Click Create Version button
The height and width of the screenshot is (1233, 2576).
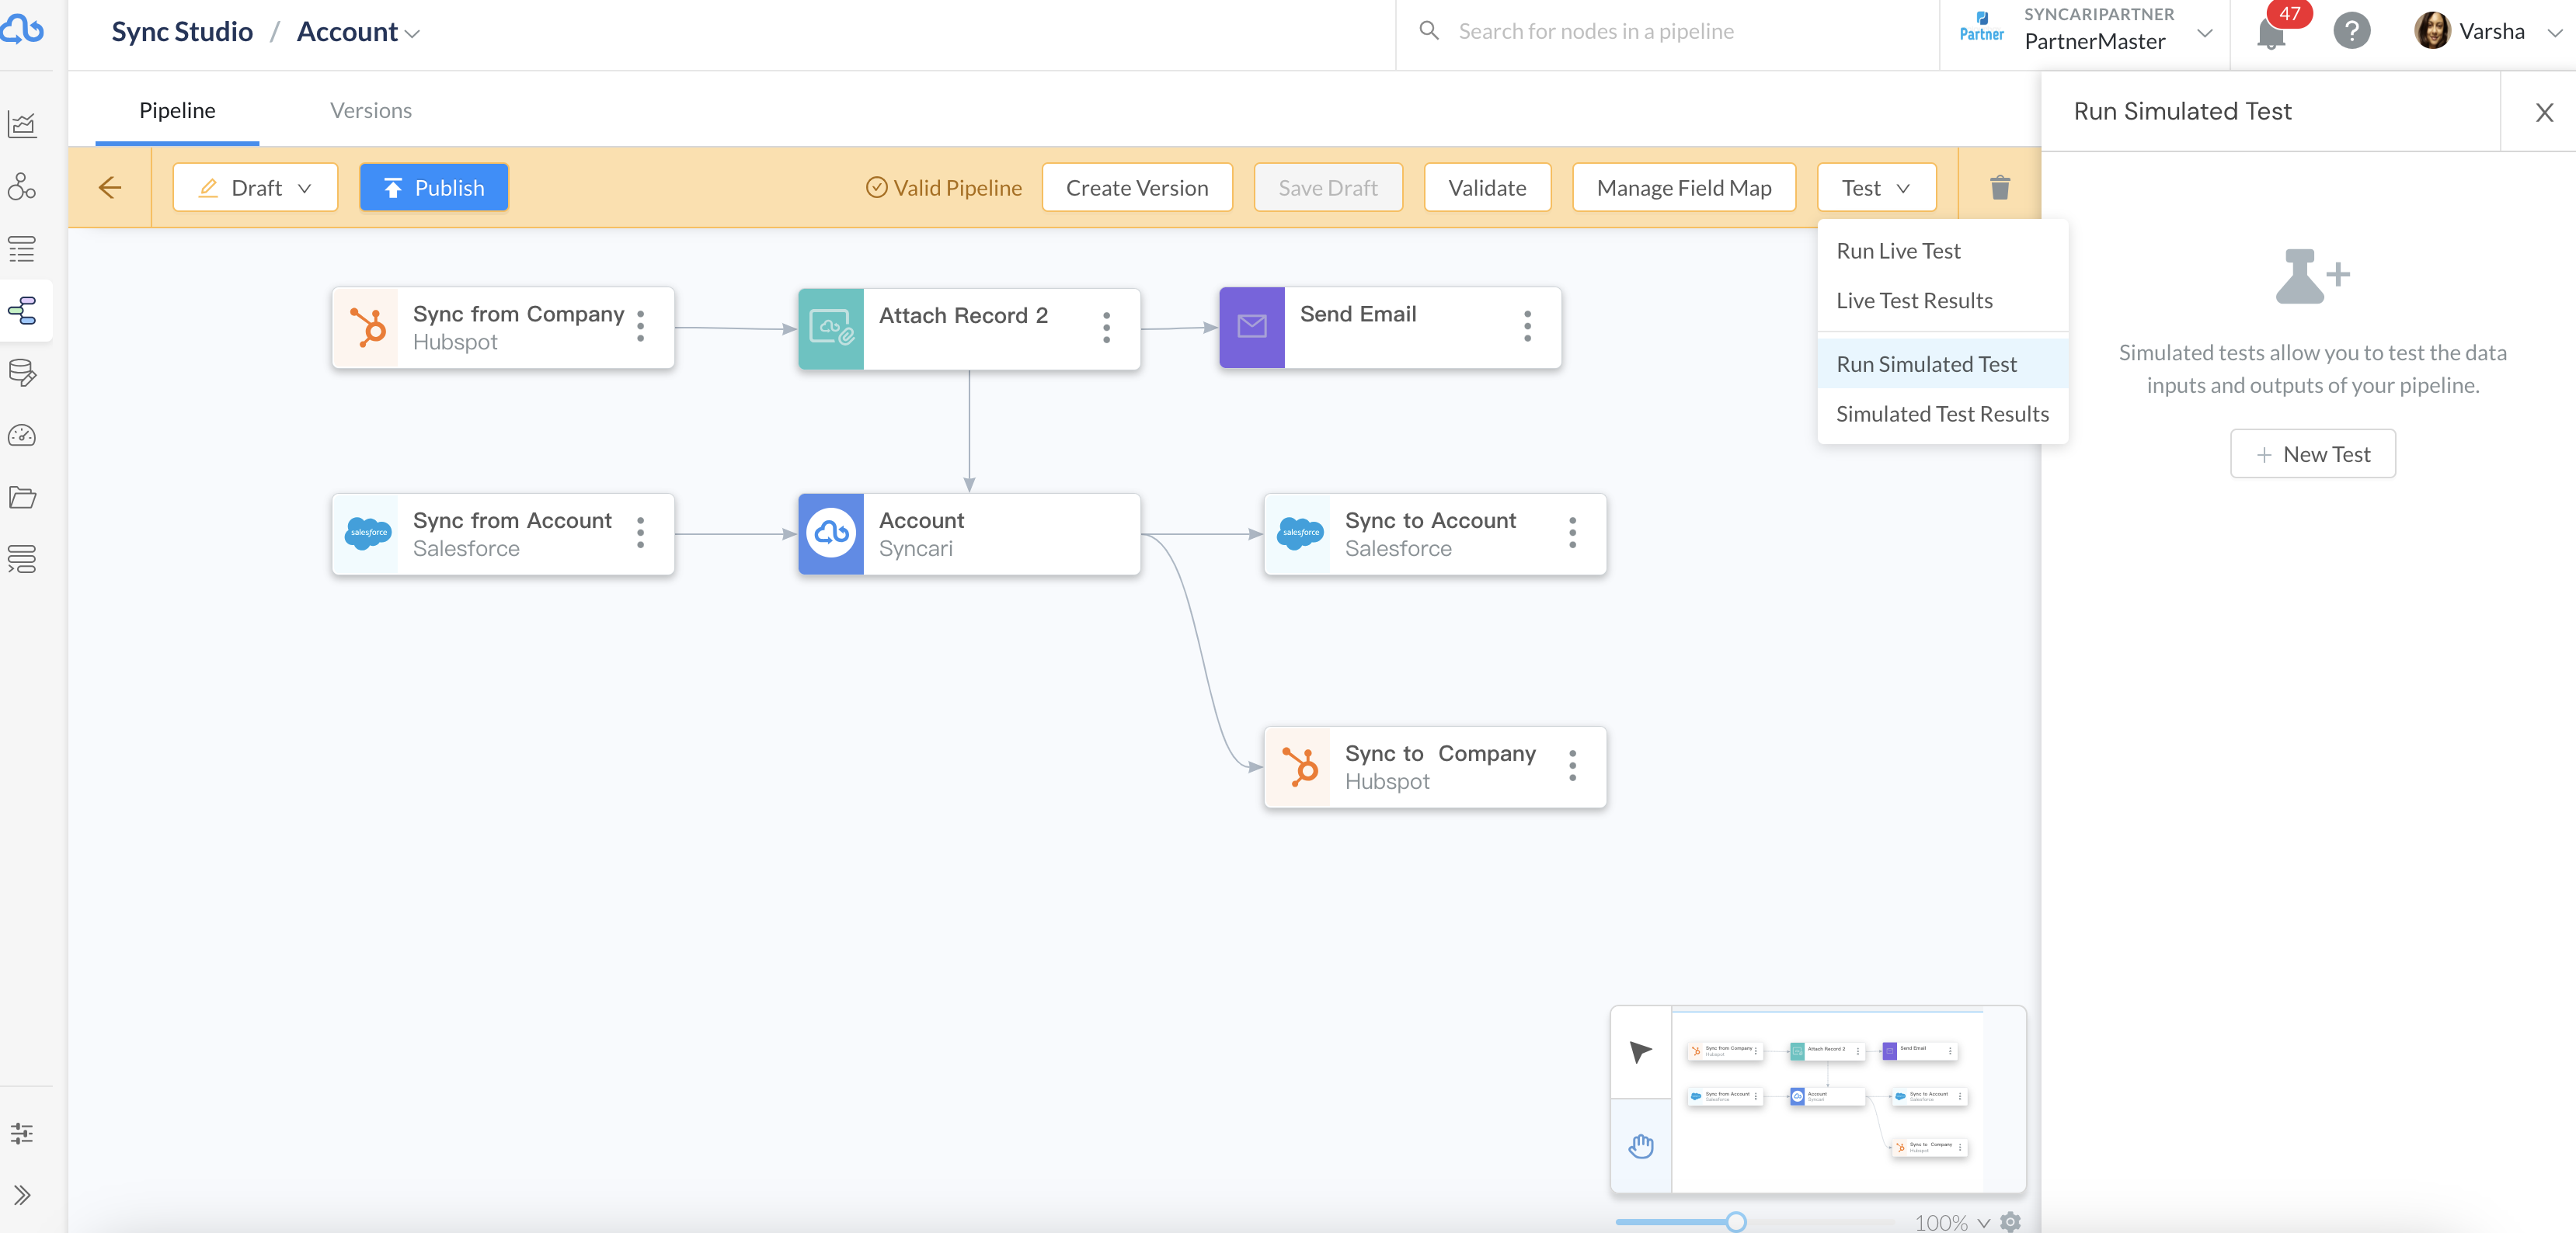pos(1137,187)
